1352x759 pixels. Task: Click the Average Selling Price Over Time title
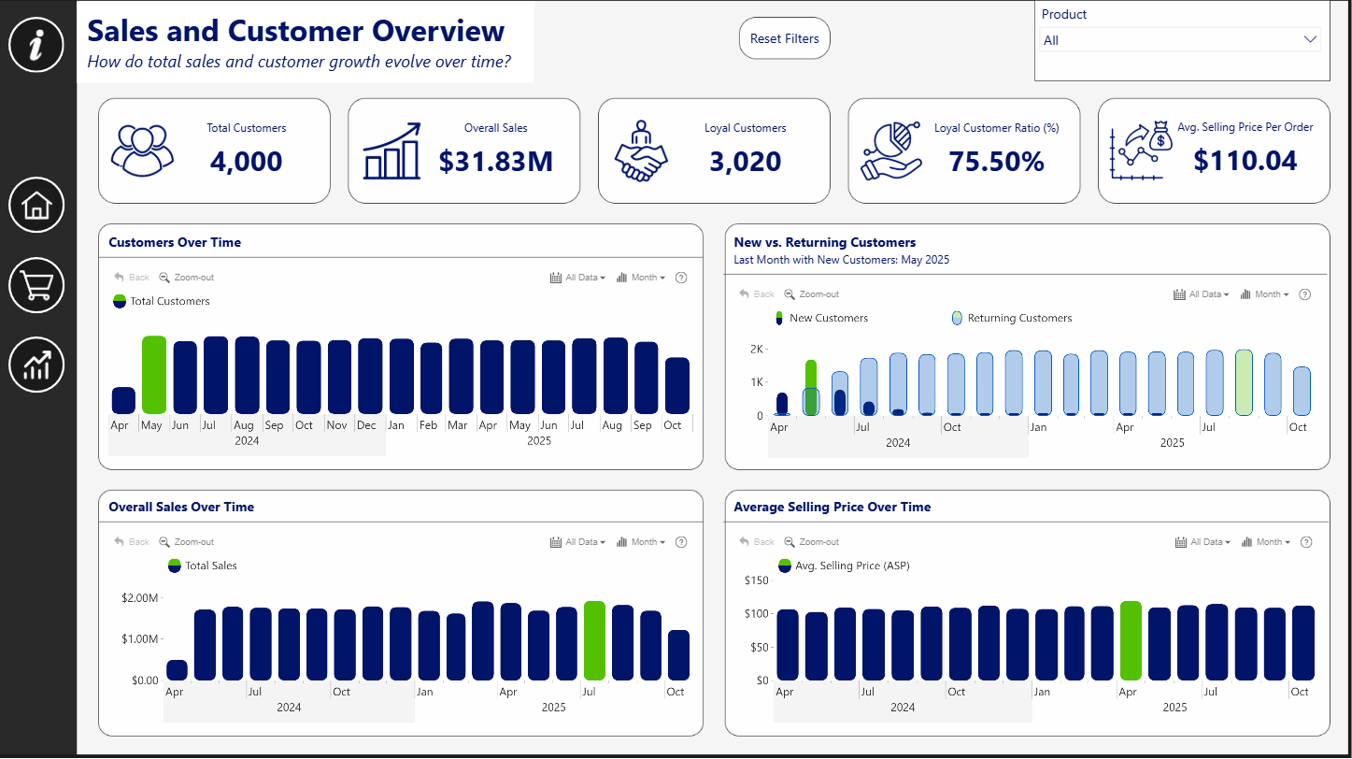(833, 507)
